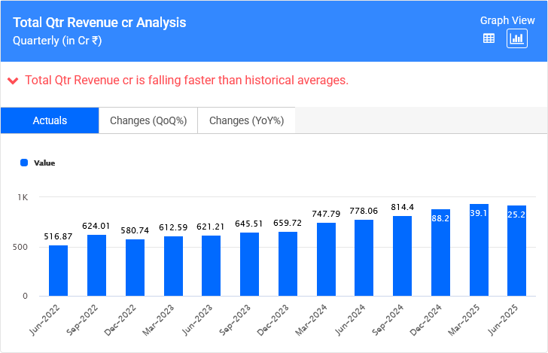The width and height of the screenshot is (548, 353).
Task: Click the Dec-2022 bar
Action: (135, 267)
